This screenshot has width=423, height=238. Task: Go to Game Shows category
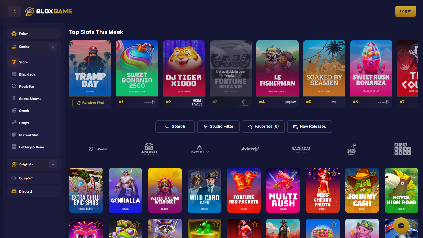point(34,98)
